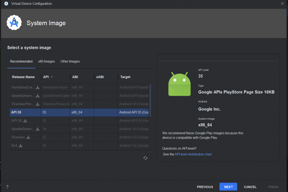Cancel the virtual device configuration

[x=250, y=187]
